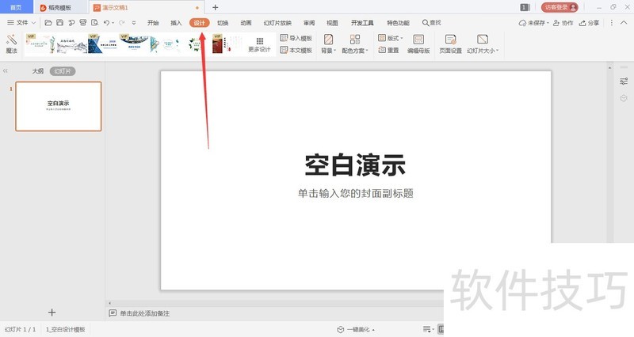634x337 pixels.
Task: Open the vertical three-dot more menu
Action: point(611,23)
